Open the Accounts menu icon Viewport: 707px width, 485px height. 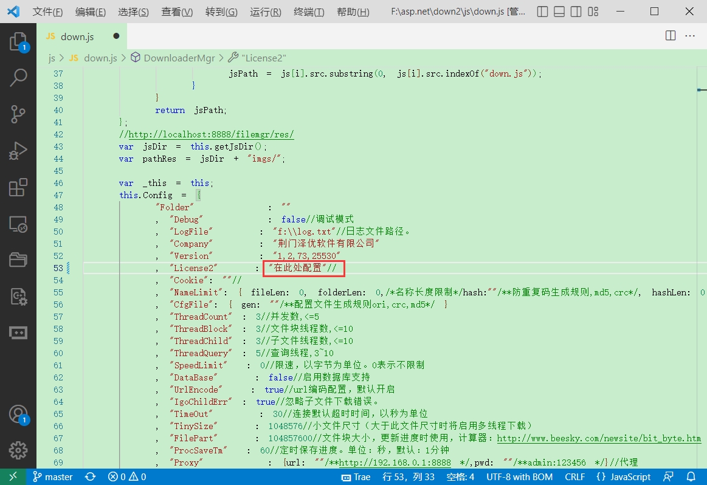click(x=18, y=414)
